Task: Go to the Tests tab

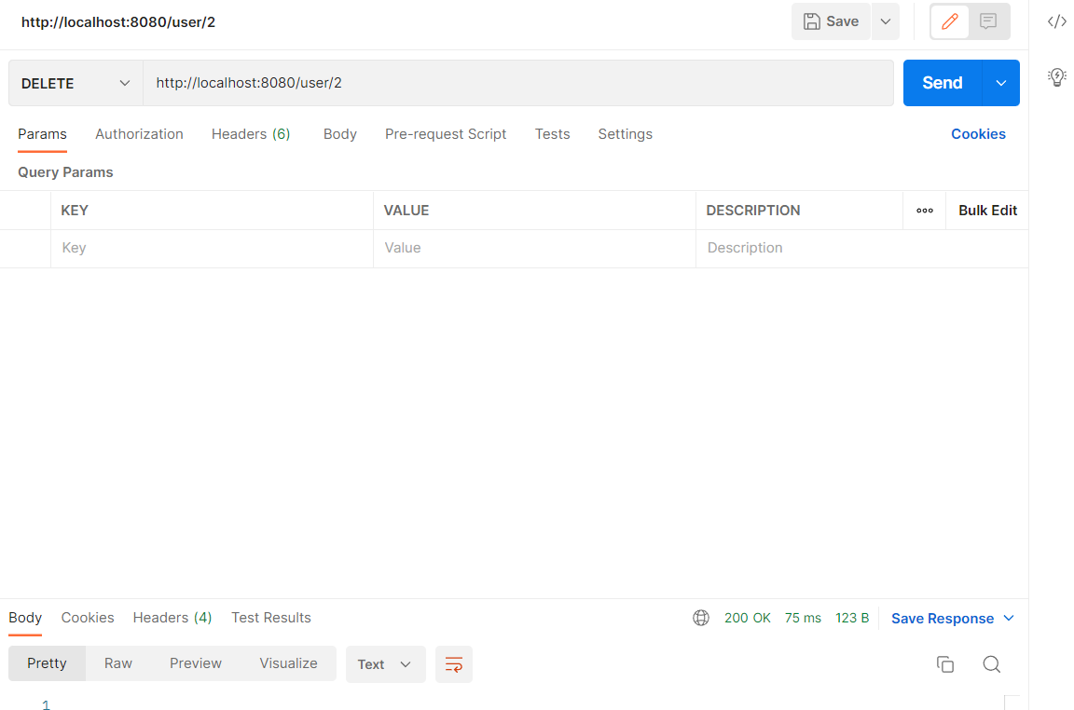Action: [x=552, y=134]
